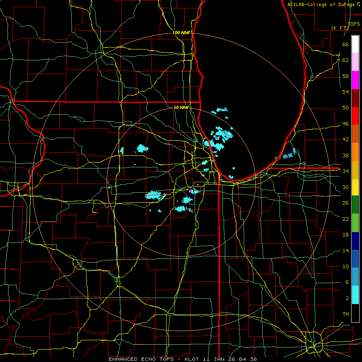Screen dimensions: 362x362
Task: Click the magenta echo pixel at radar center
Action: 191,191
